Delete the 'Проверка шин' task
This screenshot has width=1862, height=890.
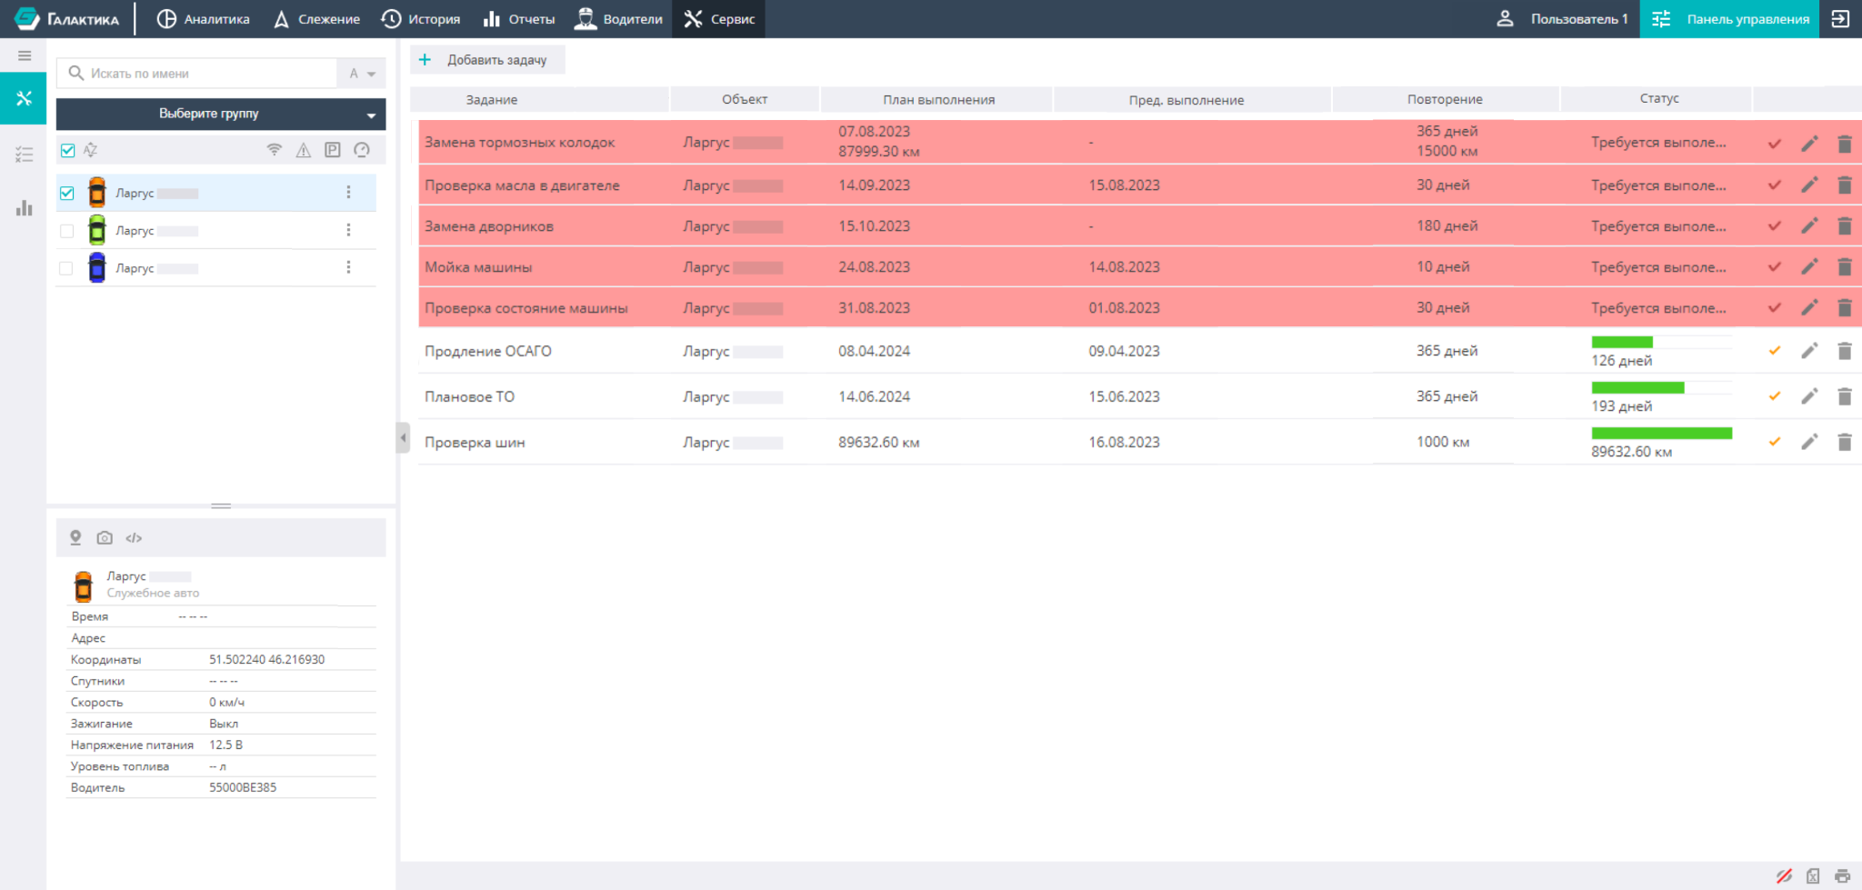click(1845, 442)
